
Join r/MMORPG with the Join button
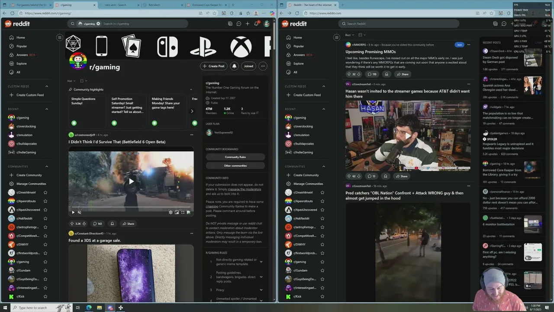(459, 45)
